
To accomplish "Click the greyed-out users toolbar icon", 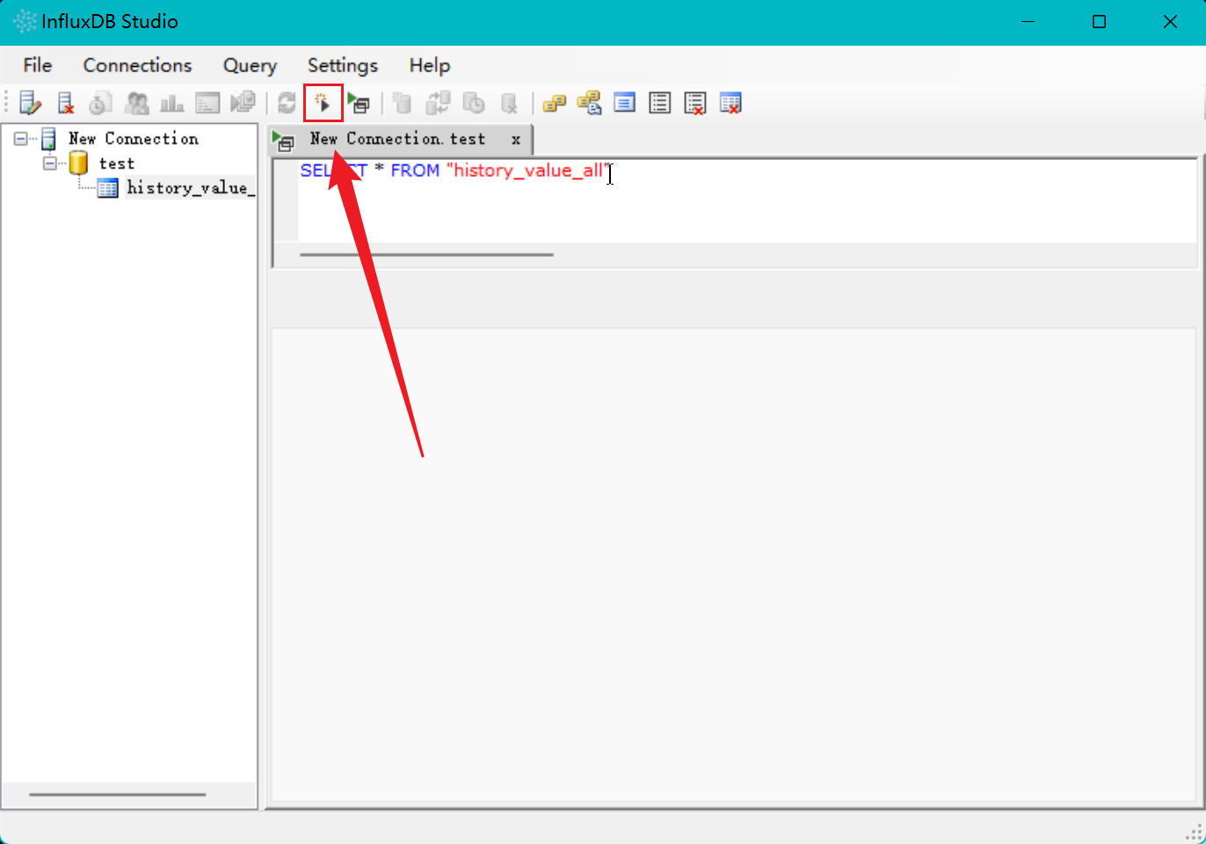I will click(x=136, y=103).
